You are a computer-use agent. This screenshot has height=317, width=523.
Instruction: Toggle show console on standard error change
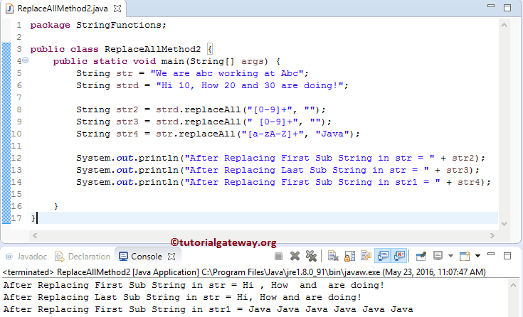coord(399,256)
